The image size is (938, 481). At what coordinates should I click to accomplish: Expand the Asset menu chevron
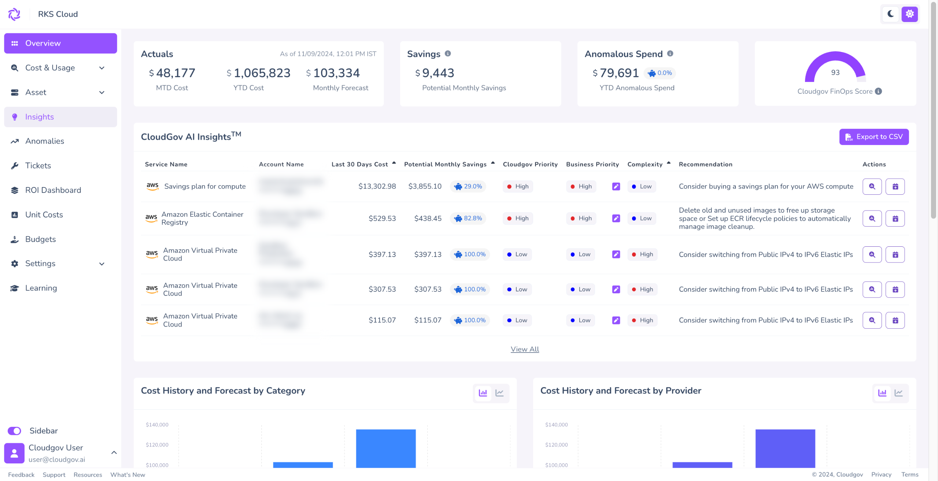click(x=102, y=92)
